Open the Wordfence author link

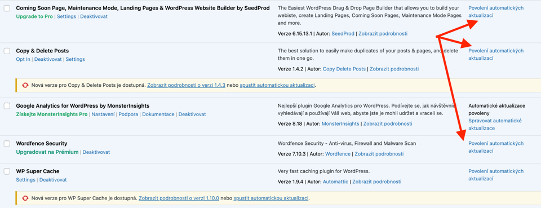click(338, 154)
